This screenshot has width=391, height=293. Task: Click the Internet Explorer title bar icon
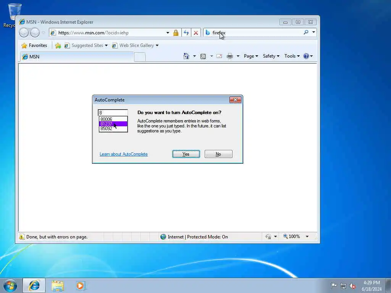tap(22, 22)
